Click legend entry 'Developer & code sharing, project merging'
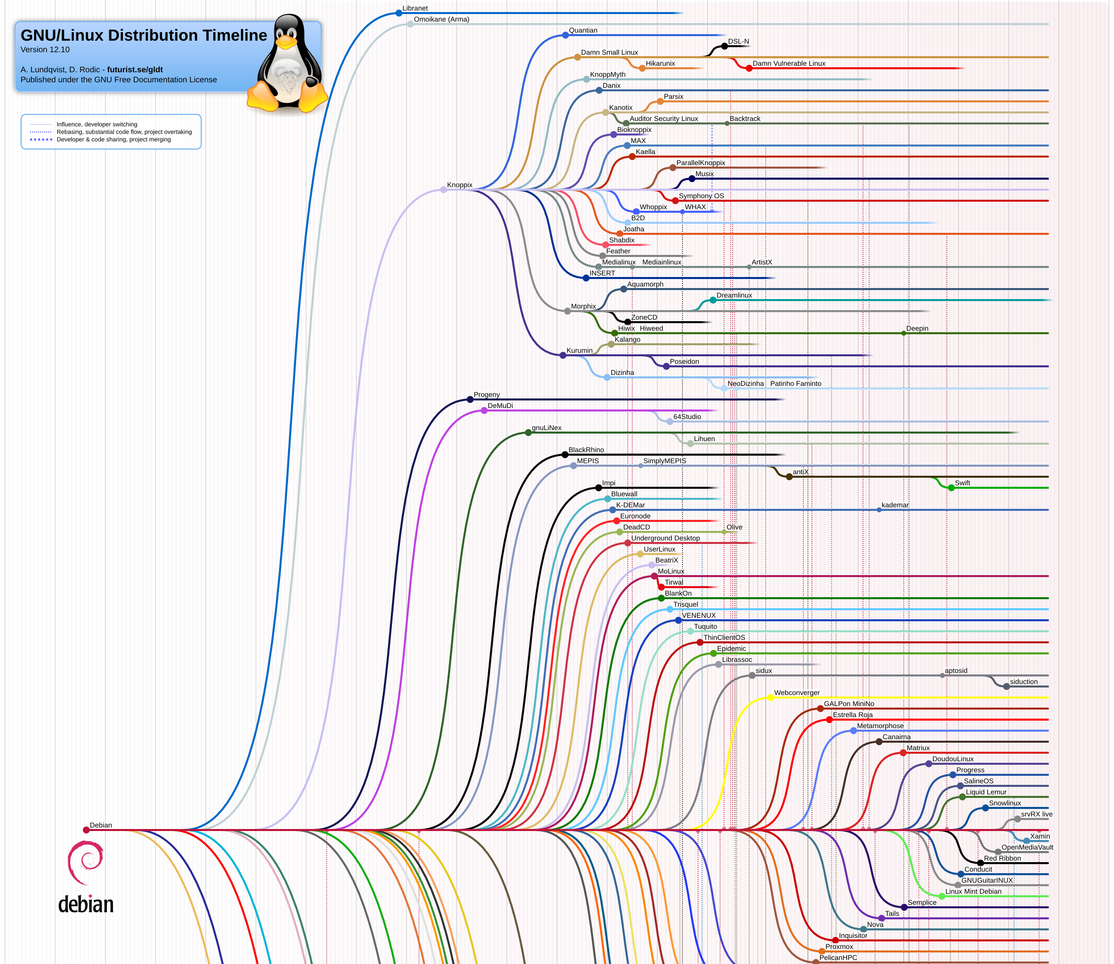1114x964 pixels. pos(113,140)
